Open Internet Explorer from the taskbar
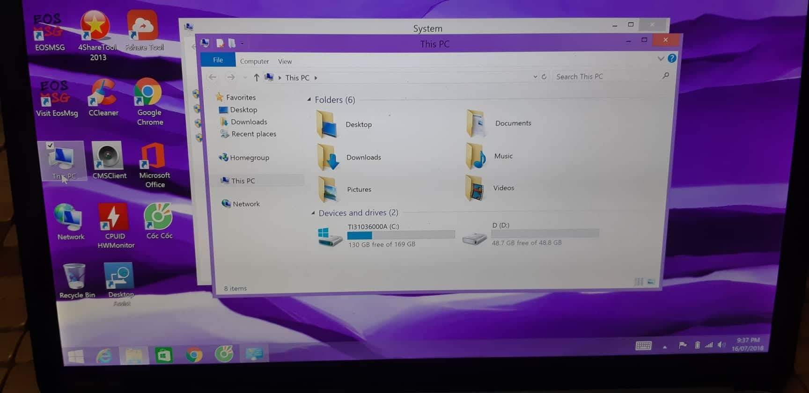 click(x=104, y=356)
